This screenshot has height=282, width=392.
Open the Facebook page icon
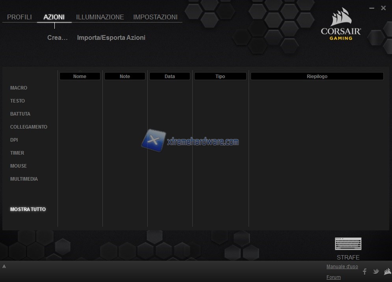(364, 271)
